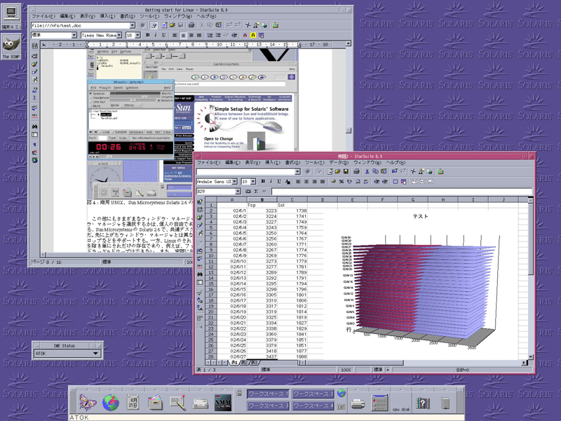Toggle the edit file icon in the document toolbar

point(154,25)
